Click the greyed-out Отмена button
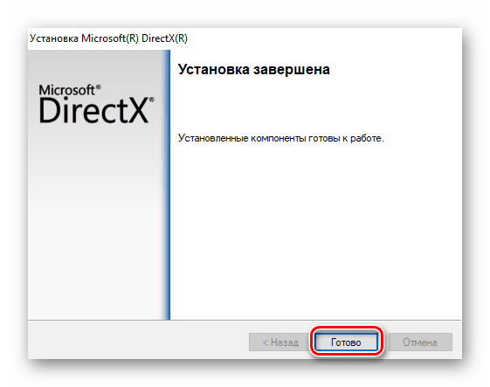This screenshot has width=490, height=387. (x=420, y=342)
